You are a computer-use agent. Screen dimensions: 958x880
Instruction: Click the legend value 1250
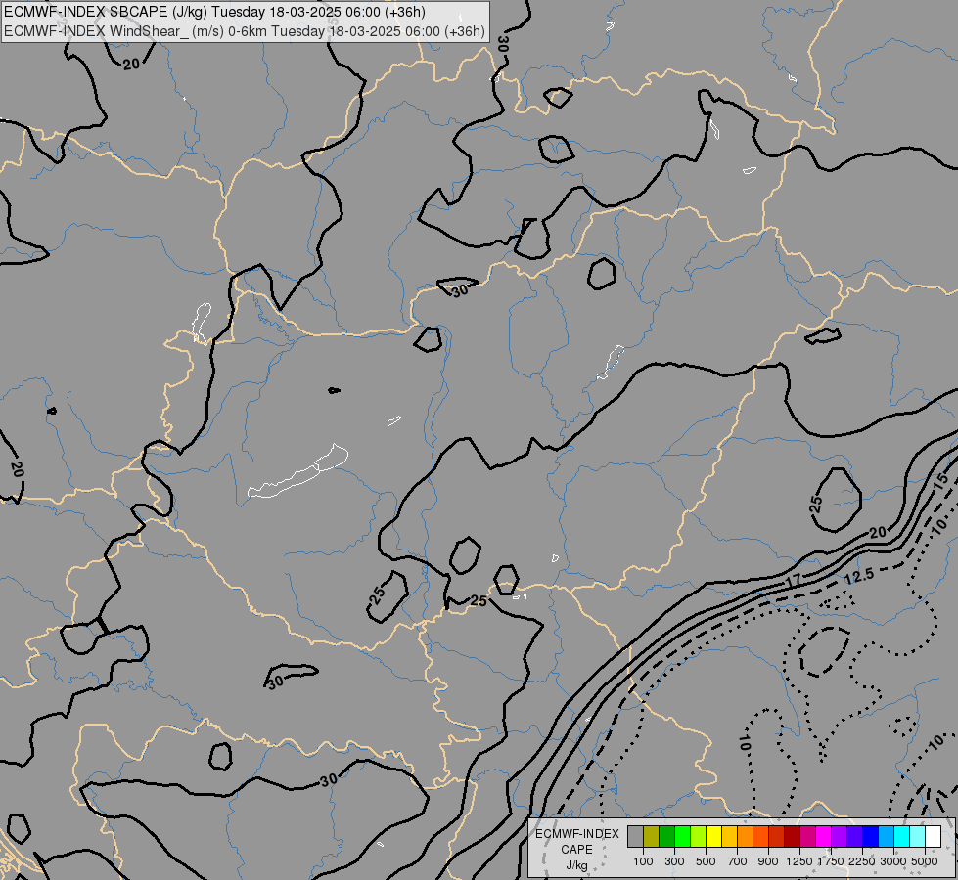pos(799,861)
